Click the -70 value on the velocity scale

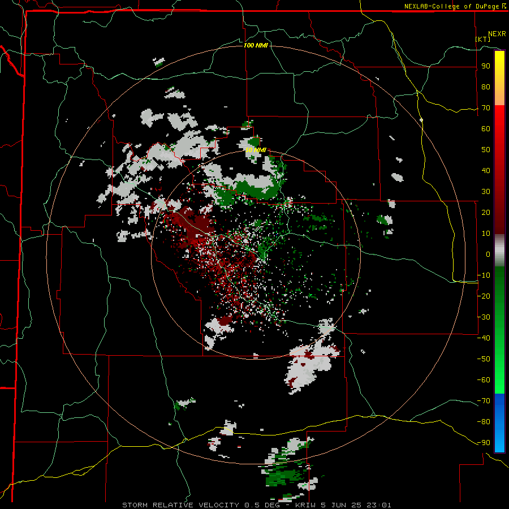click(484, 400)
